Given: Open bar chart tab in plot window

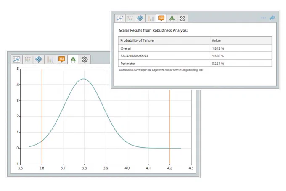Looking at the screenshot, I should [50, 59].
